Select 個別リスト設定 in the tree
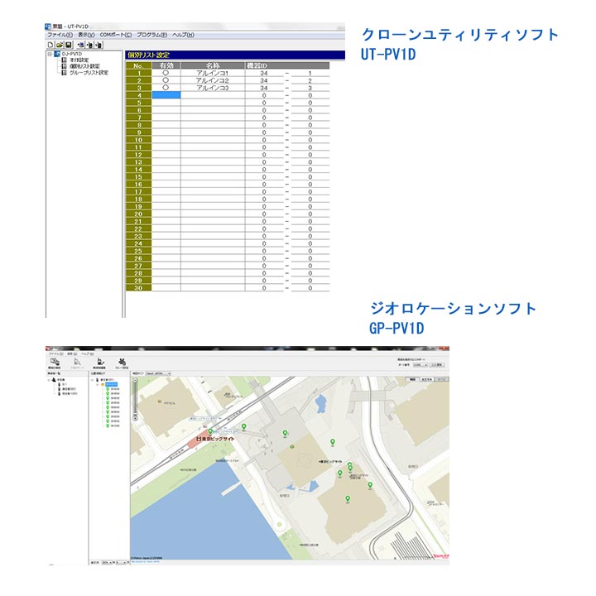This screenshot has height=596, width=596. 84,66
